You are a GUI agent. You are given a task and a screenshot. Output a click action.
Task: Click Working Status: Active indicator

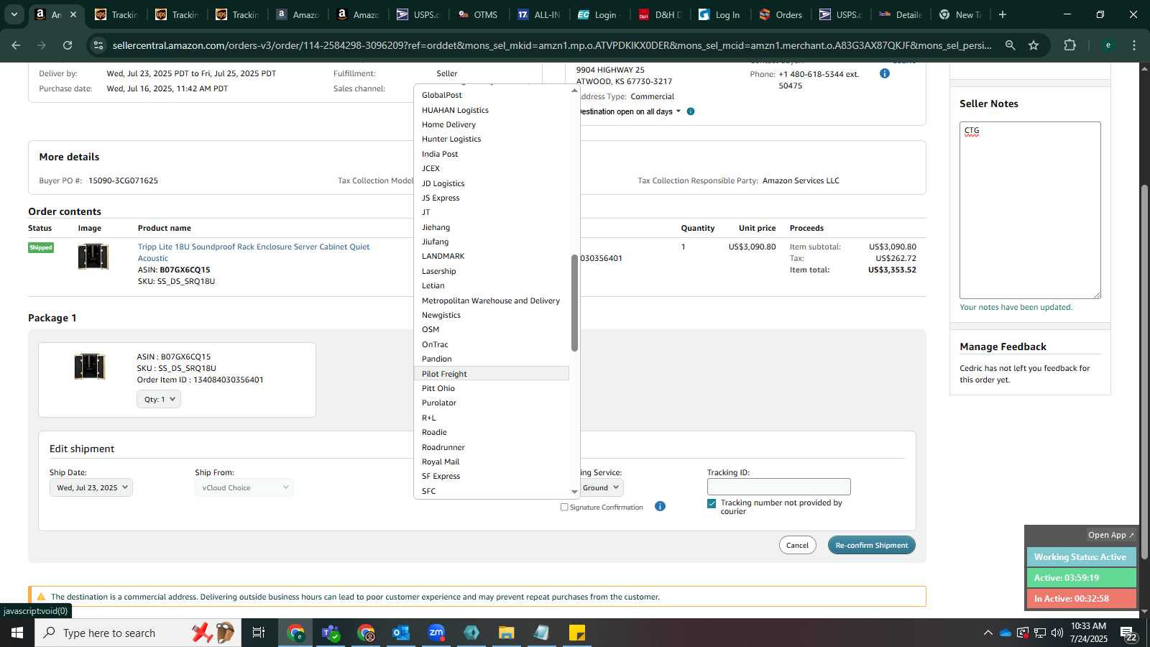1081,557
